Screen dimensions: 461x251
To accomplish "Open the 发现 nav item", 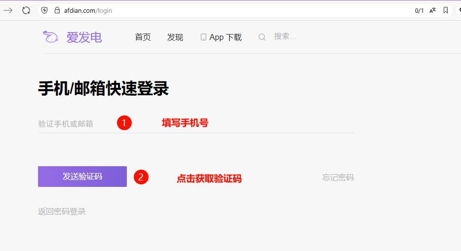I will click(x=175, y=37).
